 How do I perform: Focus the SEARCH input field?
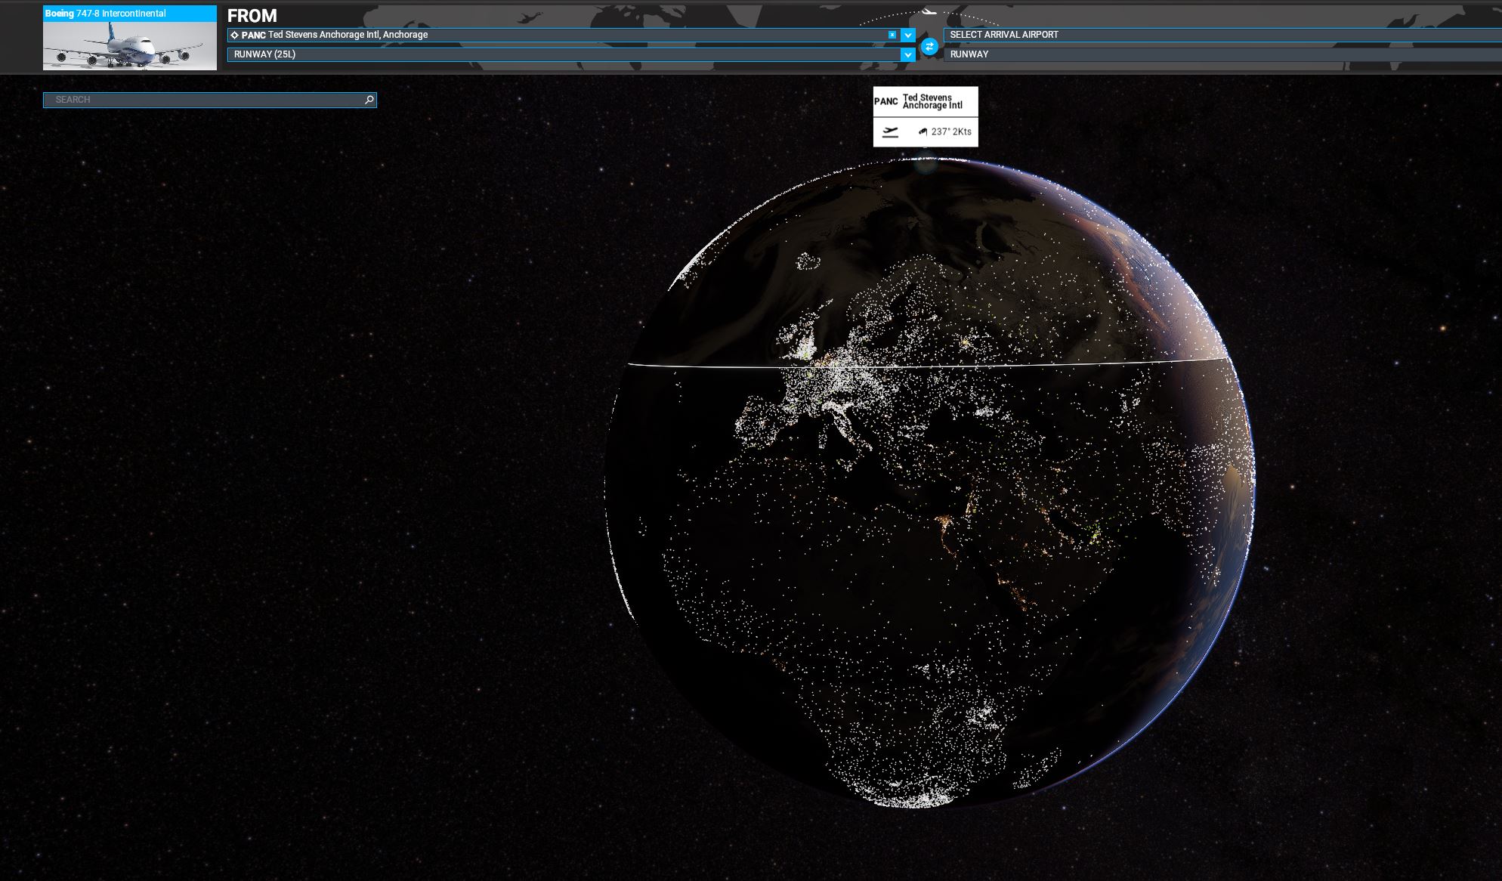point(210,100)
